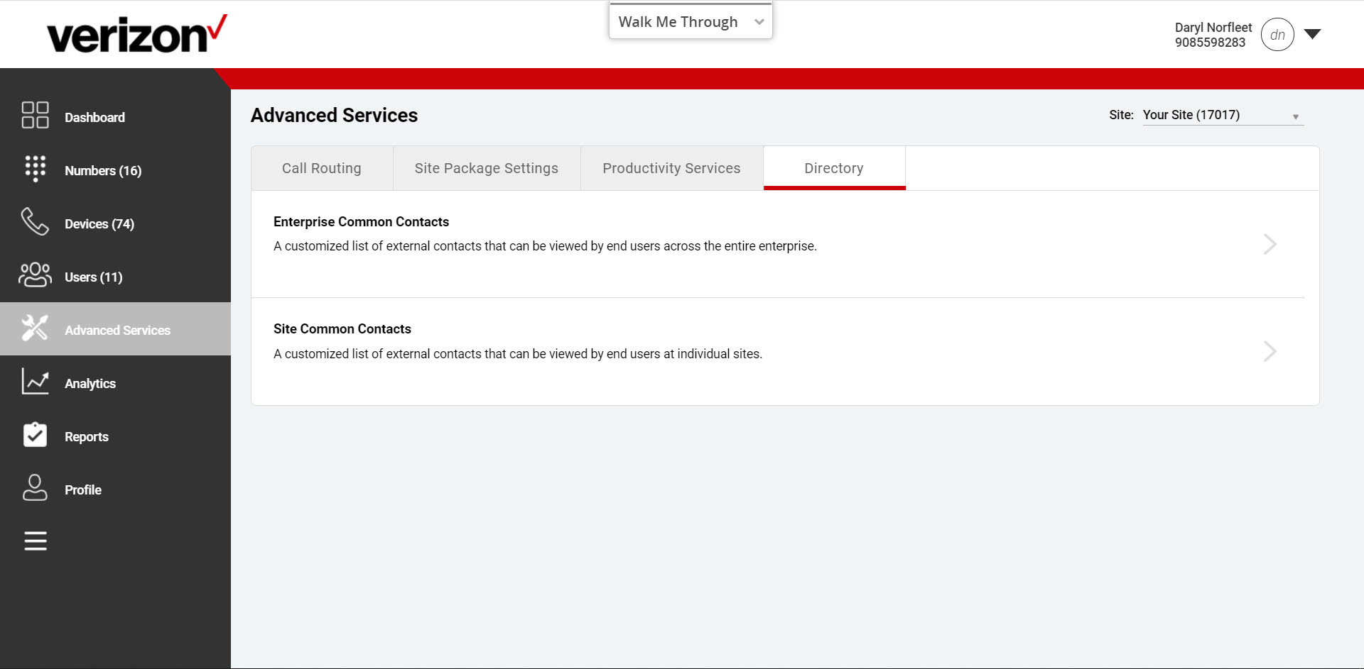Click the Advanced Services page title

click(334, 115)
